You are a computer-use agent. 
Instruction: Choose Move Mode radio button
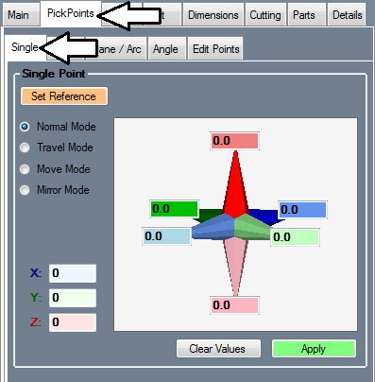point(25,169)
